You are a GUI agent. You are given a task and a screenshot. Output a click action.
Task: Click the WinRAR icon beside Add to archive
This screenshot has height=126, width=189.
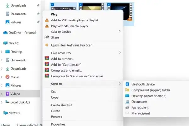pos(47,59)
